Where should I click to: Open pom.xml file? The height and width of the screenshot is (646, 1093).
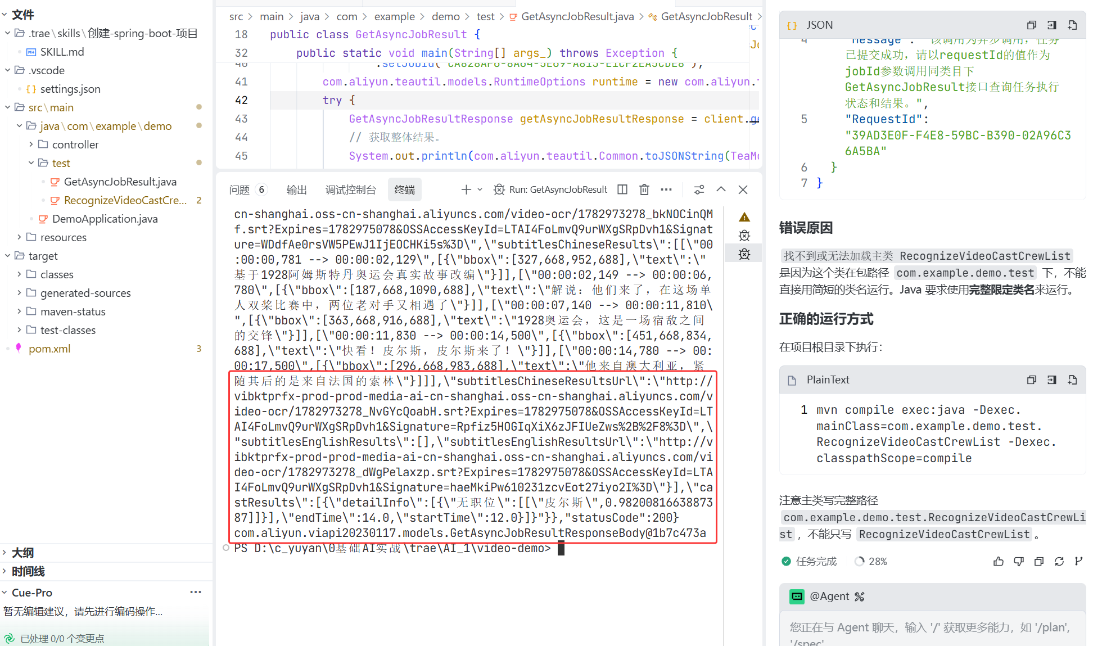point(49,349)
